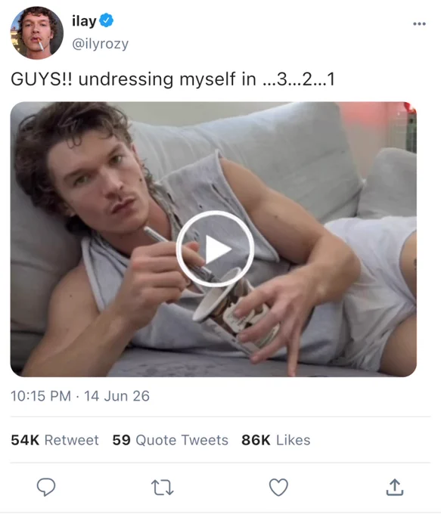Open ilay's profile picture
The height and width of the screenshot is (514, 441).
36,33
